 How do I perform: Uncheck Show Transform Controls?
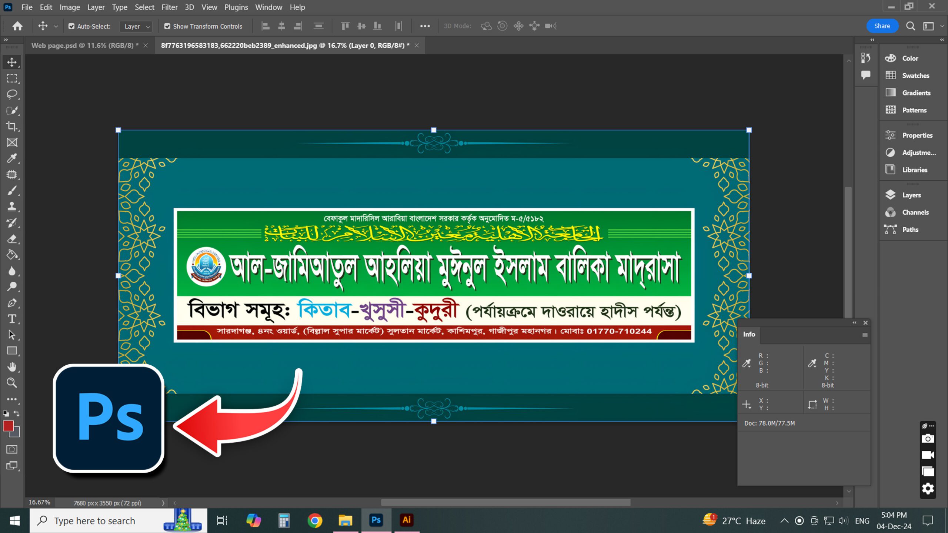click(167, 26)
